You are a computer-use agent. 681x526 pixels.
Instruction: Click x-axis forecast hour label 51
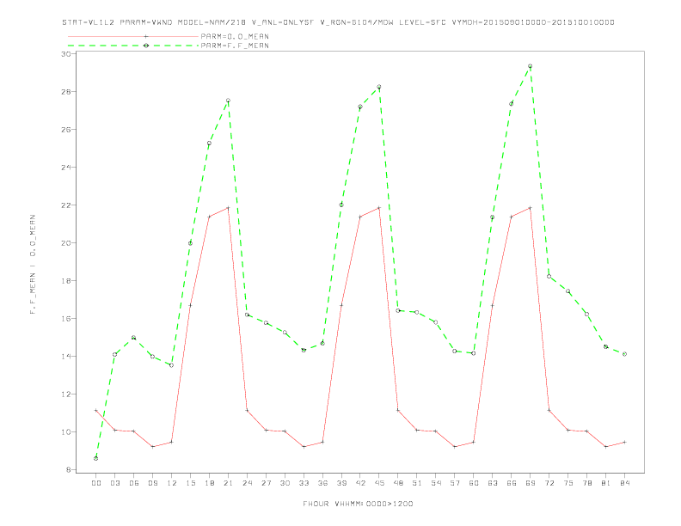tap(417, 483)
